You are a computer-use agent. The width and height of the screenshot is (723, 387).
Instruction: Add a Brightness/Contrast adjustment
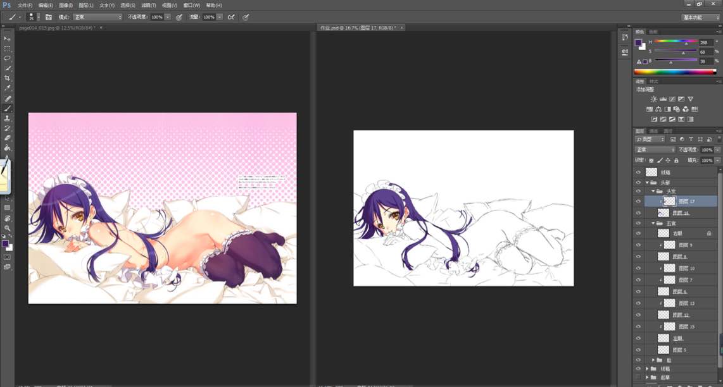(x=654, y=99)
